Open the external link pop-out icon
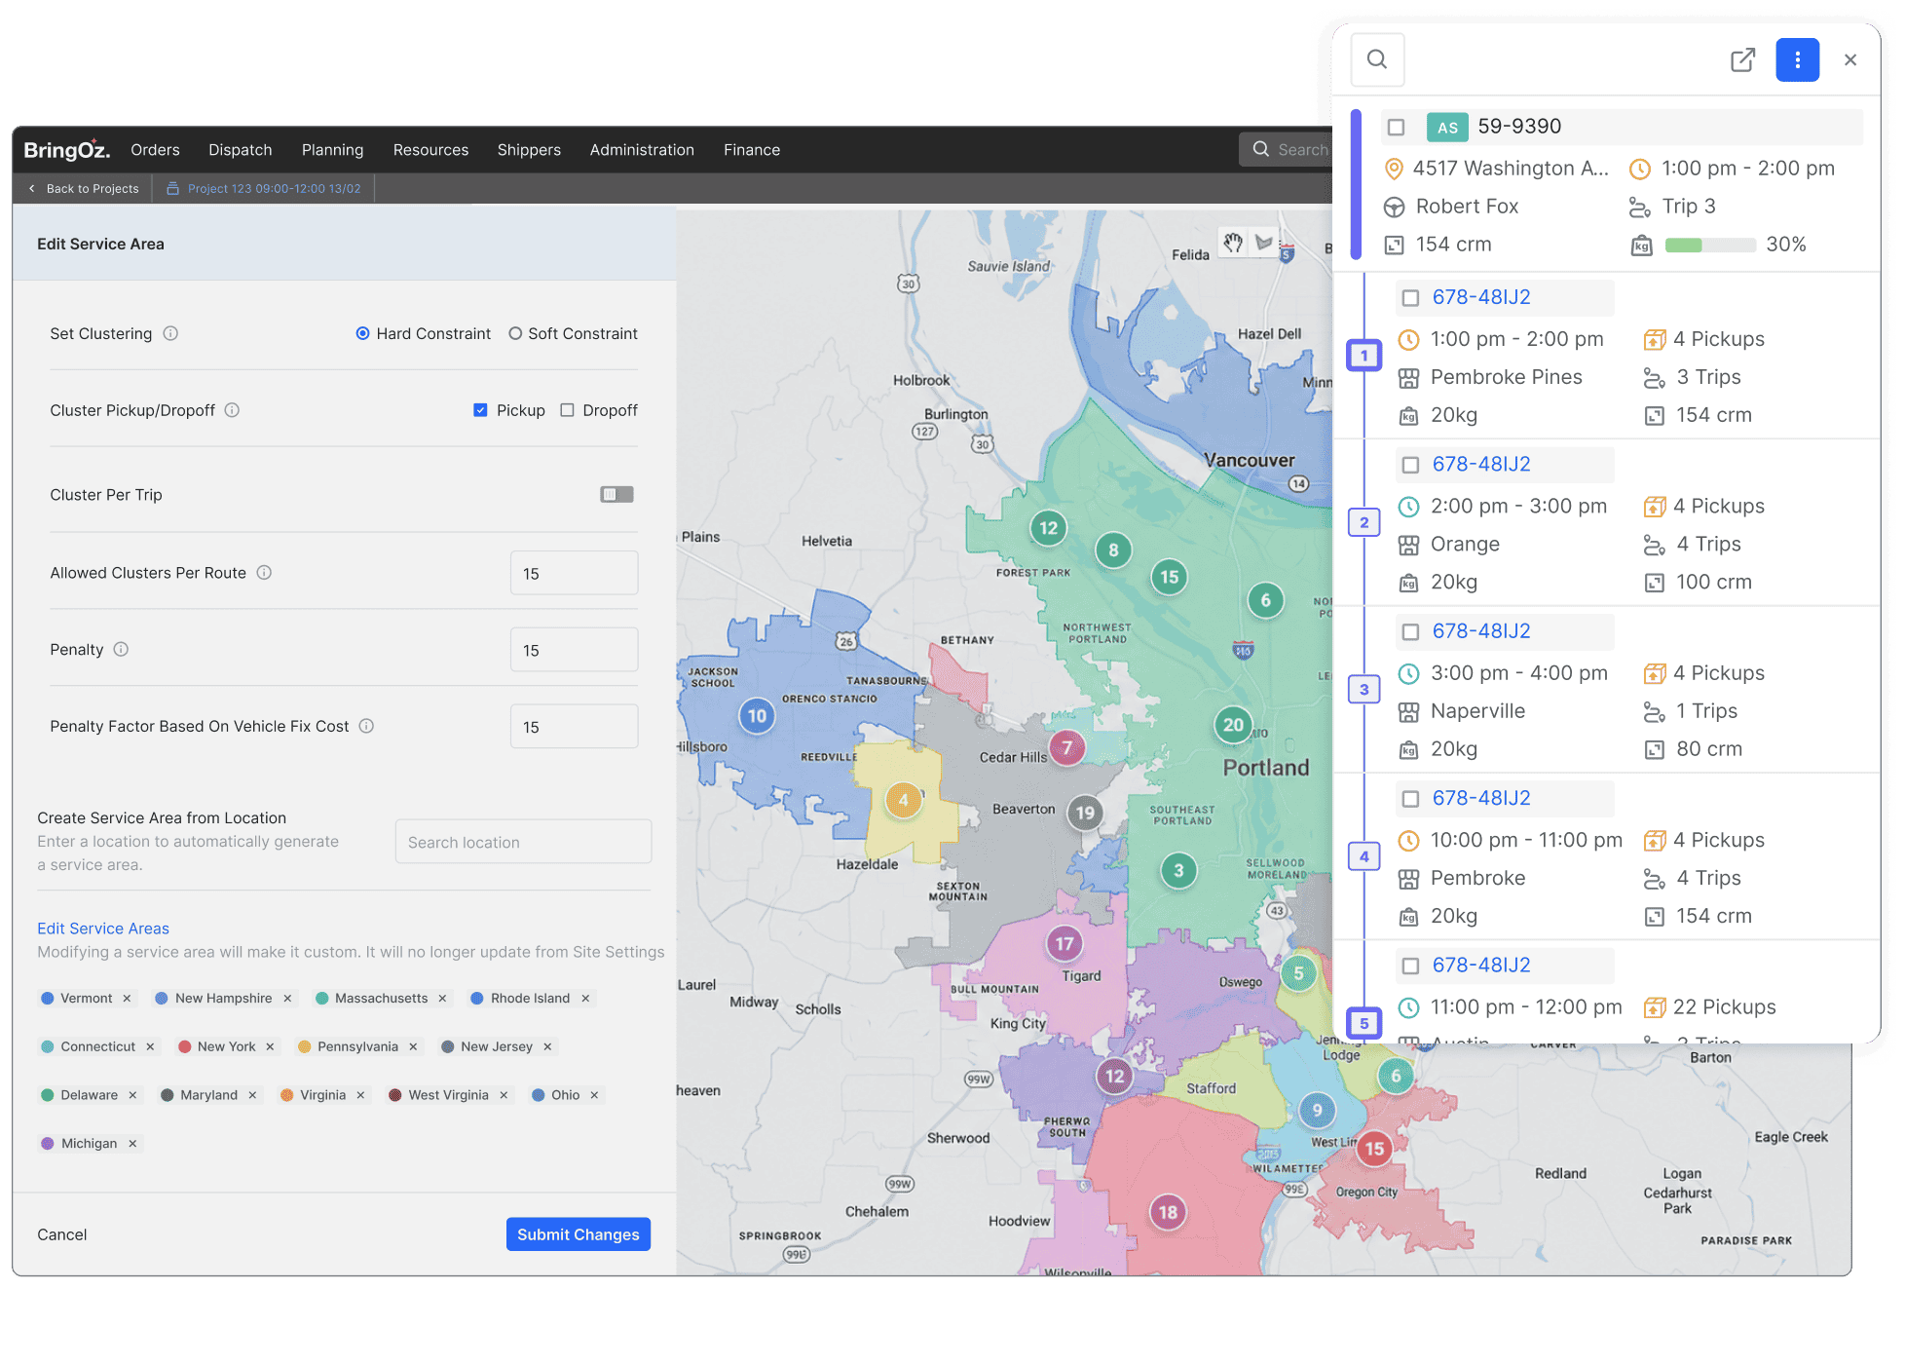Image resolution: width=1905 pixels, height=1365 pixels. [1742, 59]
